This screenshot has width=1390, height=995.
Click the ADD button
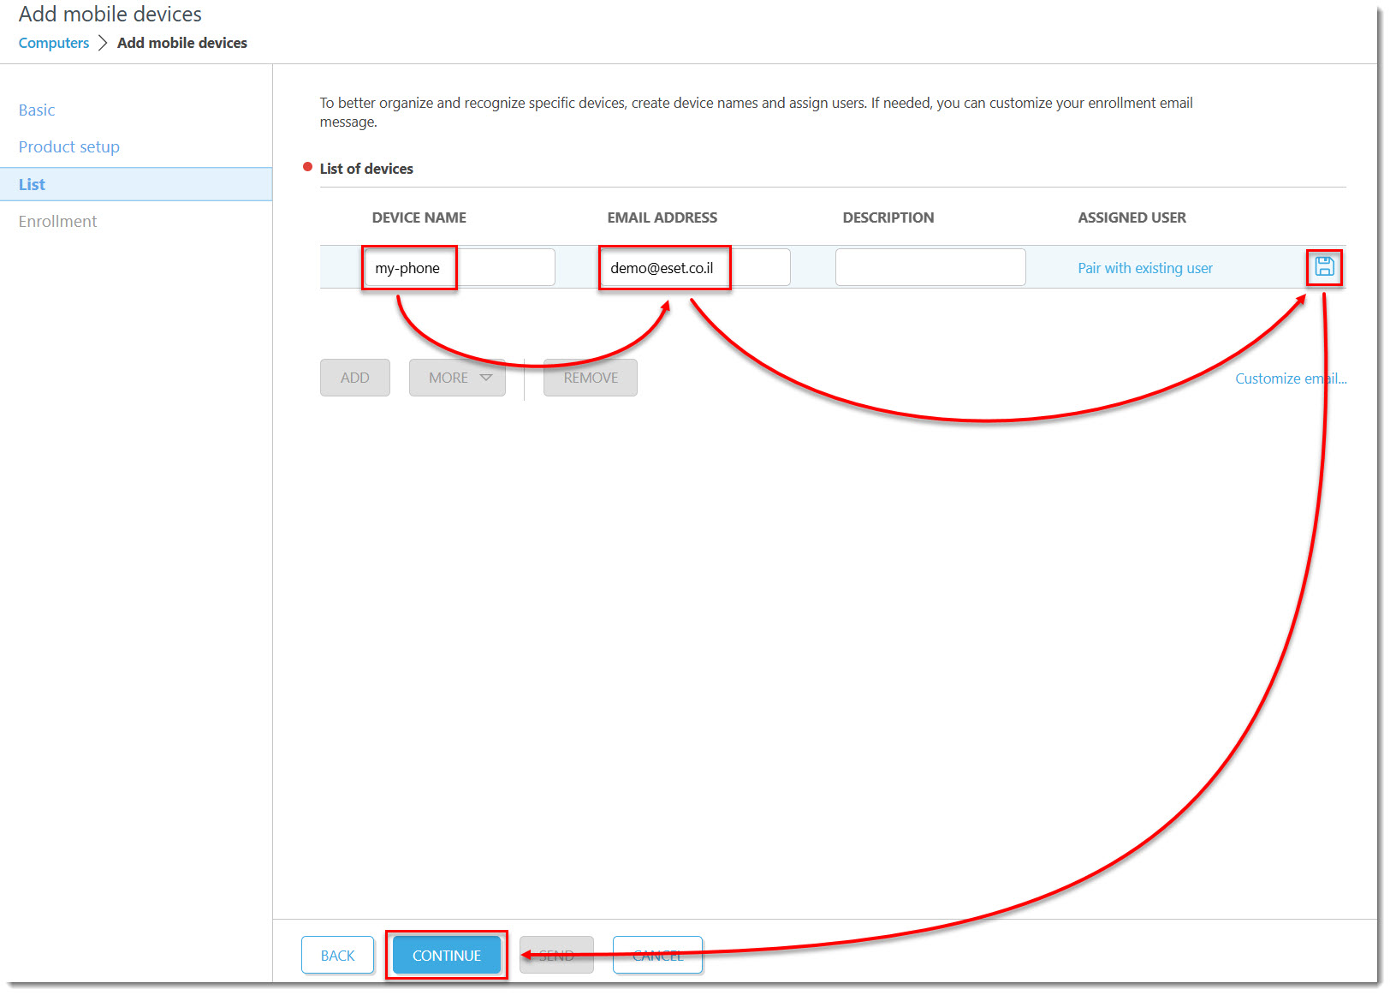pos(355,378)
